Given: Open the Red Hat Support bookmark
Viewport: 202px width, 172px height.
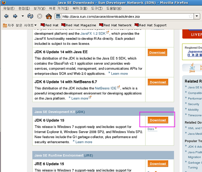Looking at the screenshot, I should pyautogui.click(x=151, y=25).
